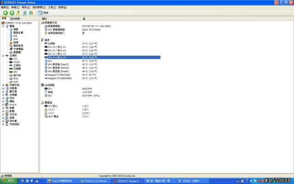Click the 欄位 column header
This screenshot has width=294, height=184.
coord(60,18)
